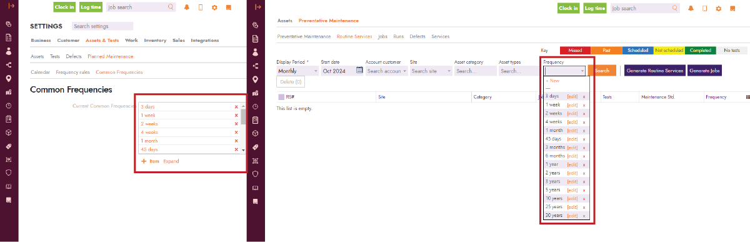
Task: Open messages icon on Settings screen top bar
Action: 228,8
